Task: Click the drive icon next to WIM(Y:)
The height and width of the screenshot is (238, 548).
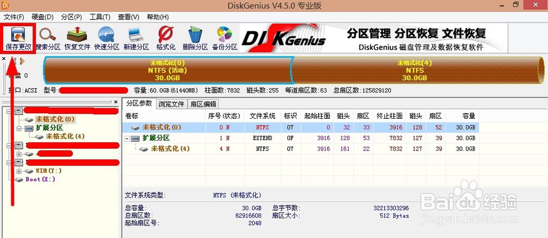Action: (29, 171)
